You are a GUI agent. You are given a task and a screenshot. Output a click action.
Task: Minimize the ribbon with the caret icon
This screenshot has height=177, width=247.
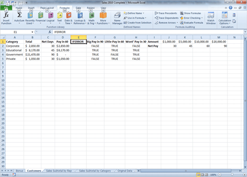coord(226,8)
